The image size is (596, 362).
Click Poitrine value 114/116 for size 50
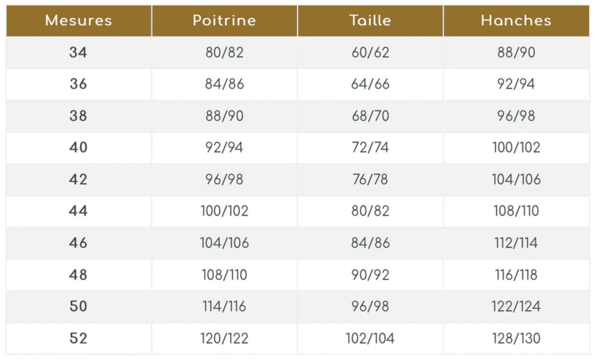click(x=224, y=306)
